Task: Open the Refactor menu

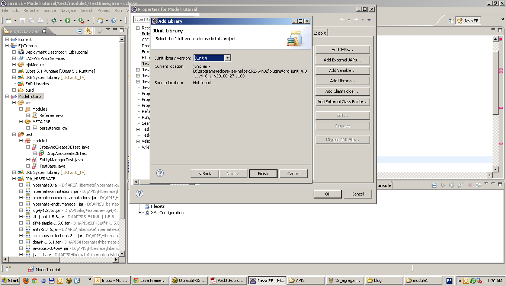Action: [31, 10]
